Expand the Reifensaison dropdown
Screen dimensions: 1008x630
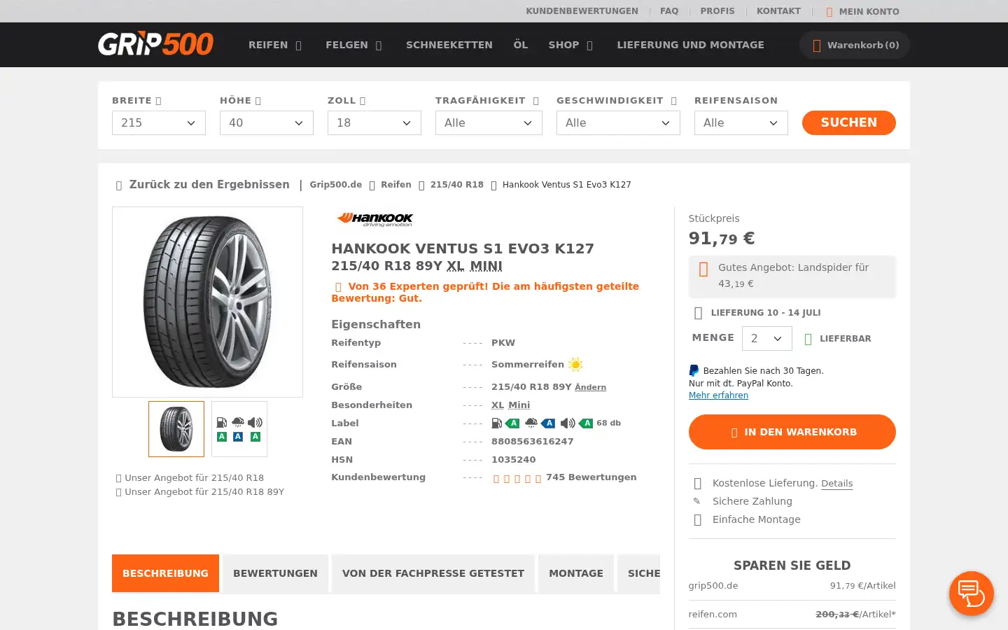(x=741, y=122)
